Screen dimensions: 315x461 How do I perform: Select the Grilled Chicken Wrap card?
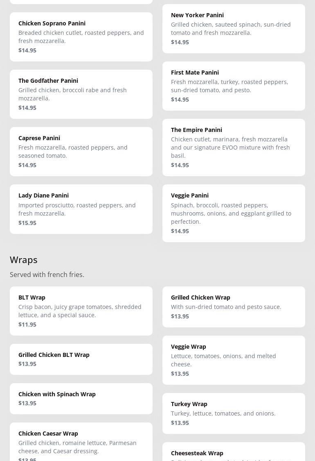[234, 307]
